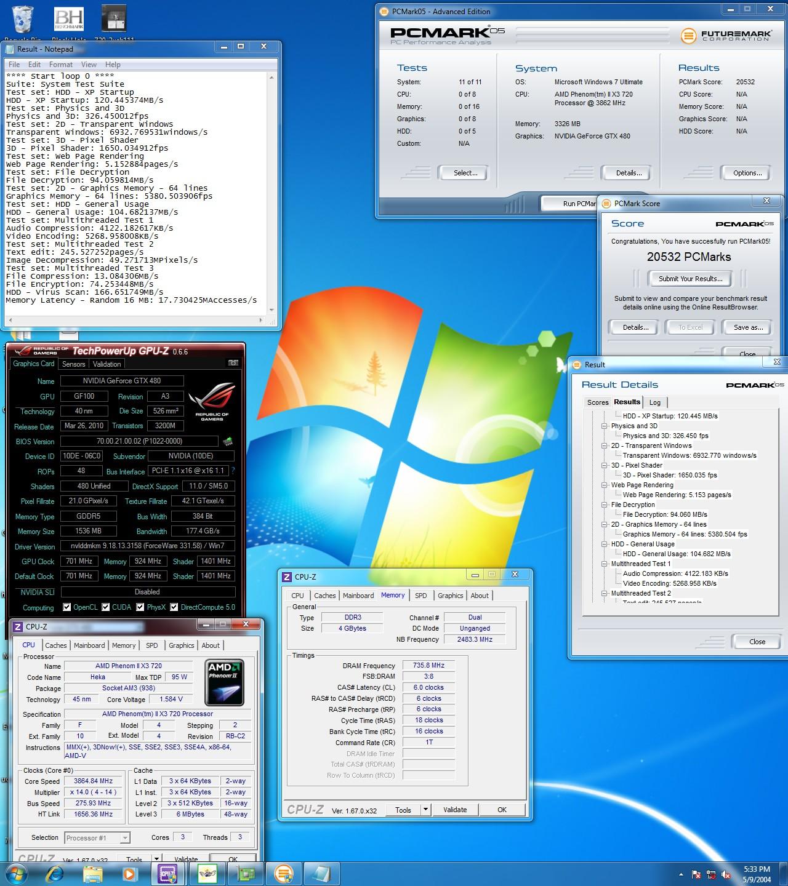This screenshot has height=886, width=788.
Task: Switch to Validation tab in GPU-Z
Action: [107, 364]
